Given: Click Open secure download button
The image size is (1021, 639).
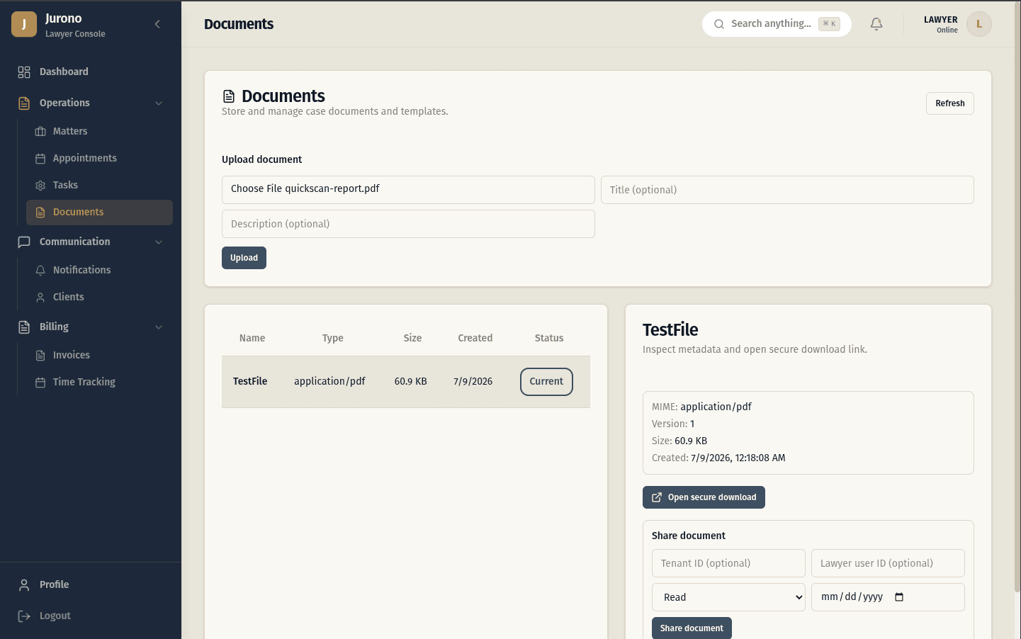Looking at the screenshot, I should click(x=704, y=497).
